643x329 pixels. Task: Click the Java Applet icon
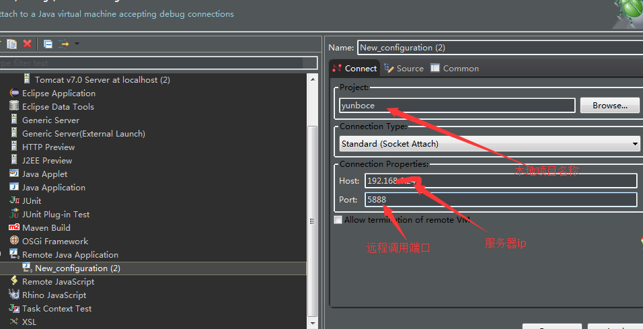click(x=14, y=174)
